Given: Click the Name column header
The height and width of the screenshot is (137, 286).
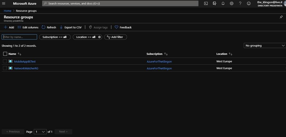Looking at the screenshot, I should tap(12, 54).
